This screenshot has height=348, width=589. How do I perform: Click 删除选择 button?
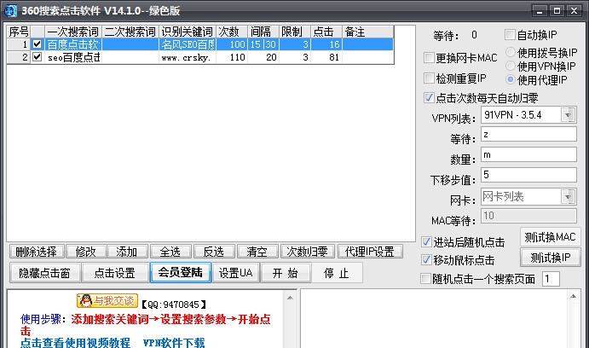coord(37,252)
